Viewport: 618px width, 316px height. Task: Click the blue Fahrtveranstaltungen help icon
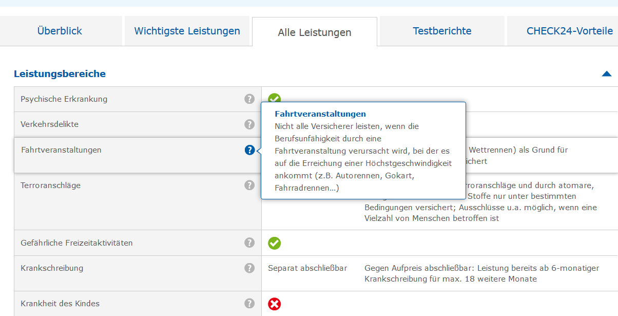click(x=249, y=150)
